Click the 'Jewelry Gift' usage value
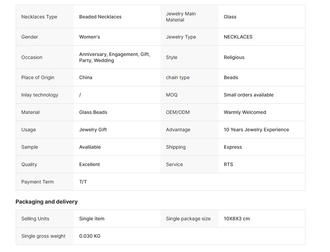The width and height of the screenshot is (330, 252). pyautogui.click(x=93, y=130)
